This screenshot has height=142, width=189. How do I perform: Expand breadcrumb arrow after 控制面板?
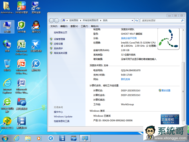coord(80,21)
